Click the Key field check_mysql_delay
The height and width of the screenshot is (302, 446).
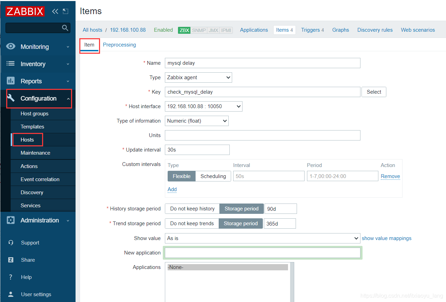click(x=262, y=92)
